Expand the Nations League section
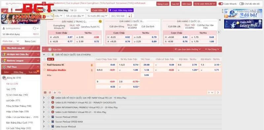Screen dimensions: 264x130 click(20, 60)
